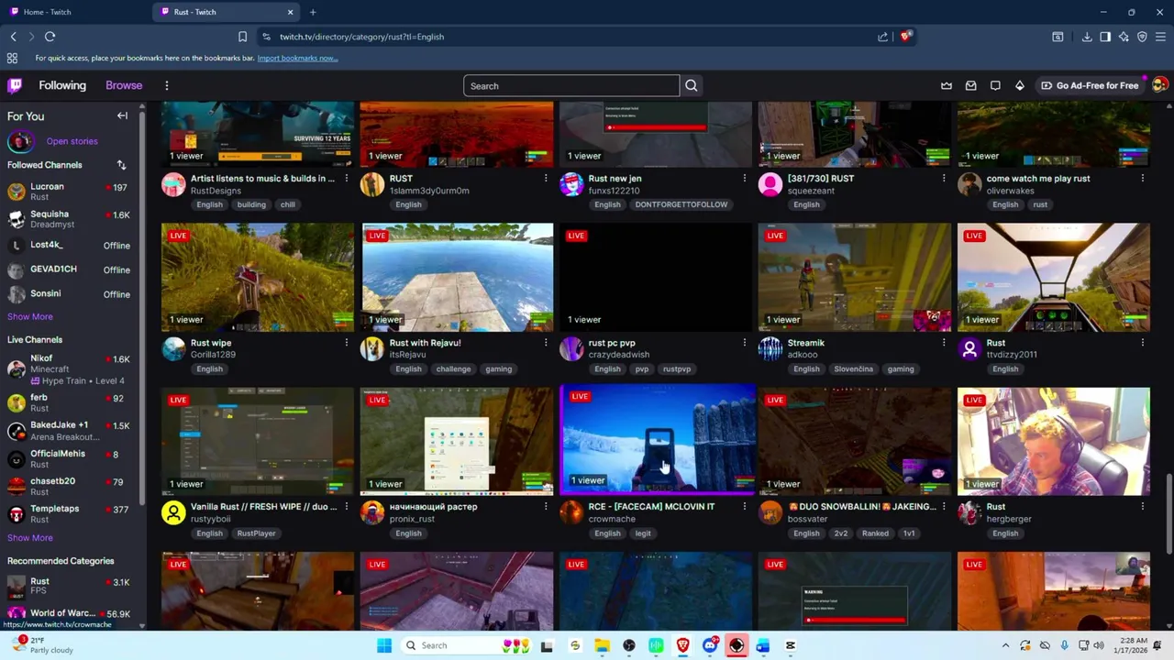Click the Twitch search input field
This screenshot has width=1174, height=660.
tap(571, 85)
